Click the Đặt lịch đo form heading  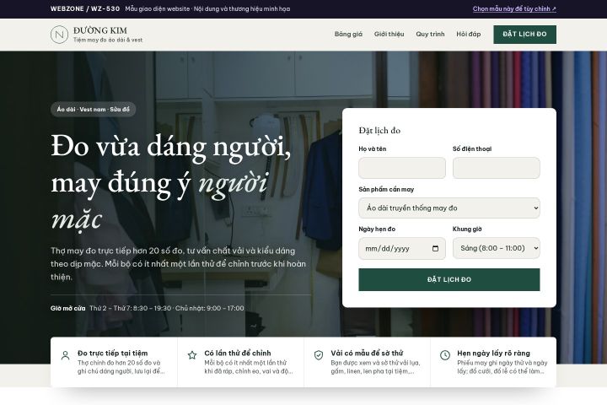379,131
